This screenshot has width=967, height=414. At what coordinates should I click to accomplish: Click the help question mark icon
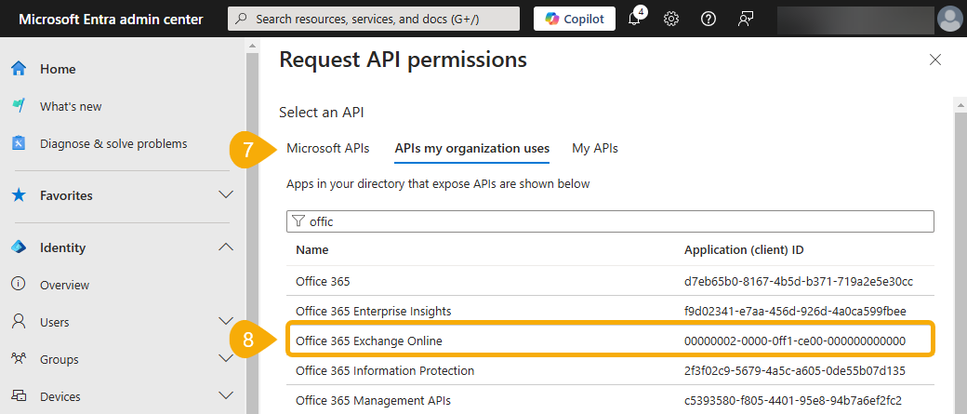(x=708, y=19)
